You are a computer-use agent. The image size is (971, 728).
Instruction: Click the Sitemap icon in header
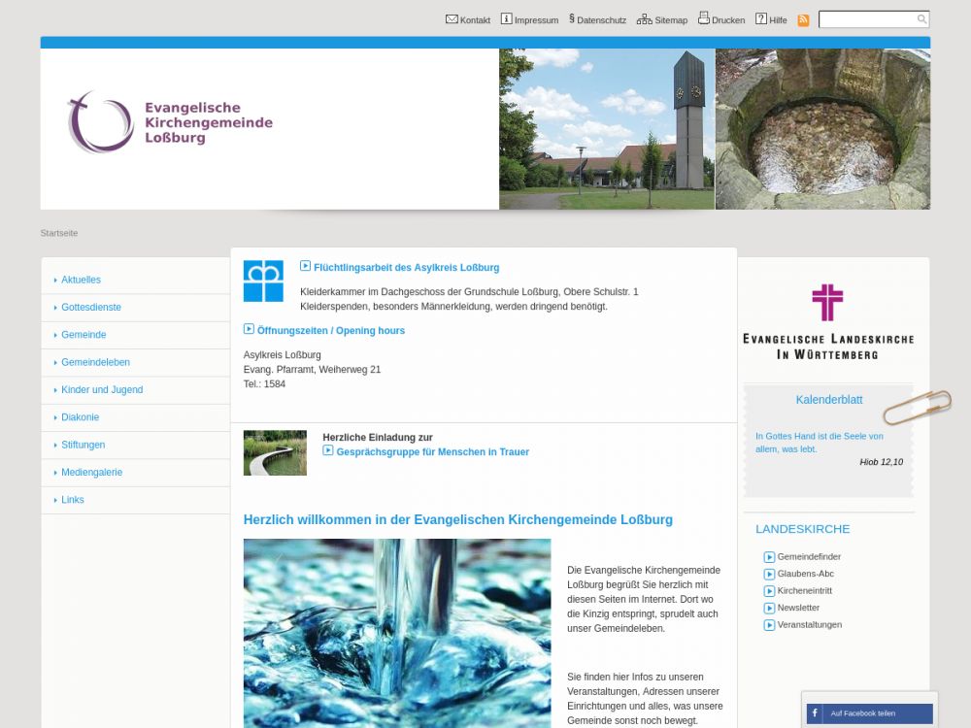point(645,19)
